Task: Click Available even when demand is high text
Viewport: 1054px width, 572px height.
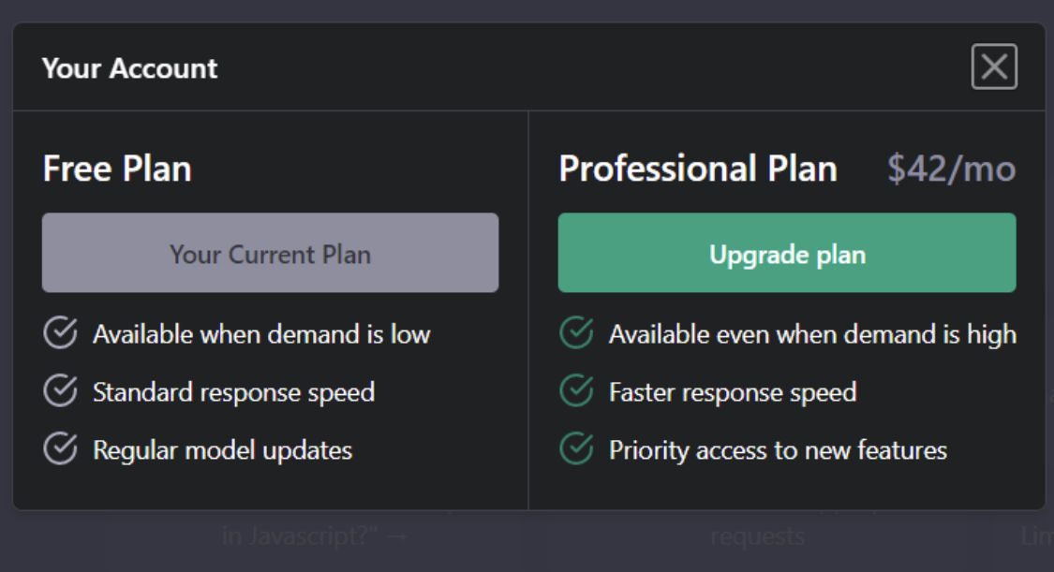Action: click(x=812, y=334)
